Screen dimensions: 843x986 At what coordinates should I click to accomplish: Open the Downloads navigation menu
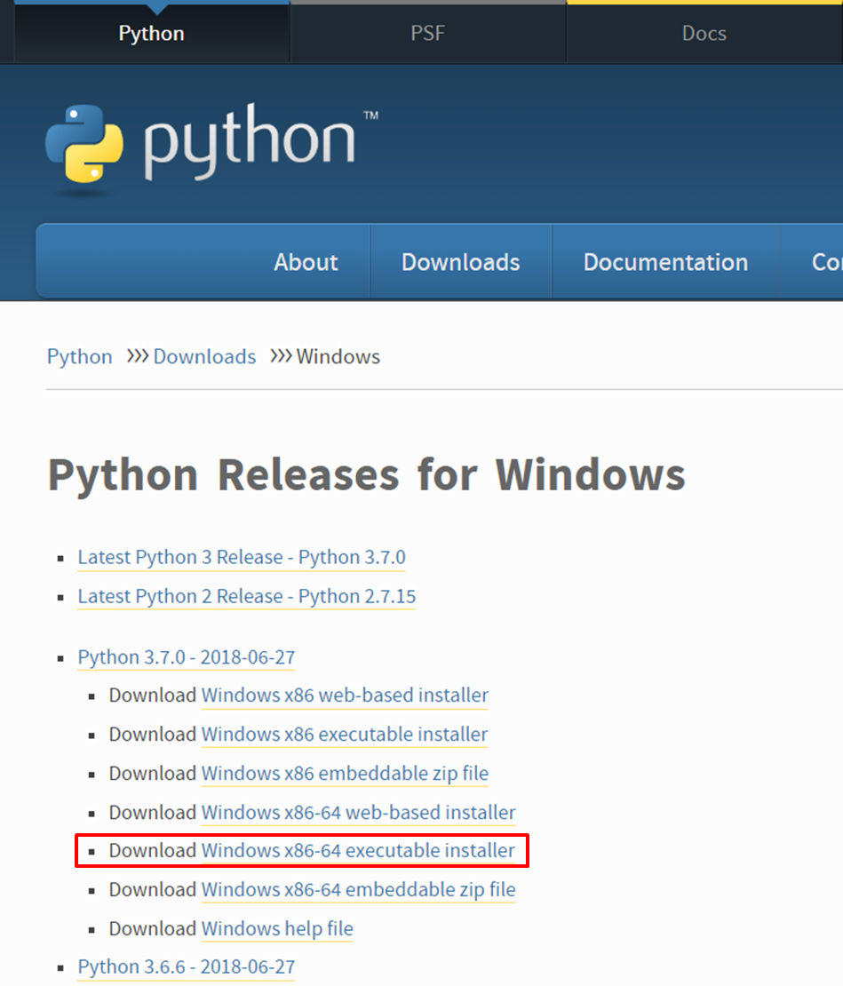[460, 262]
